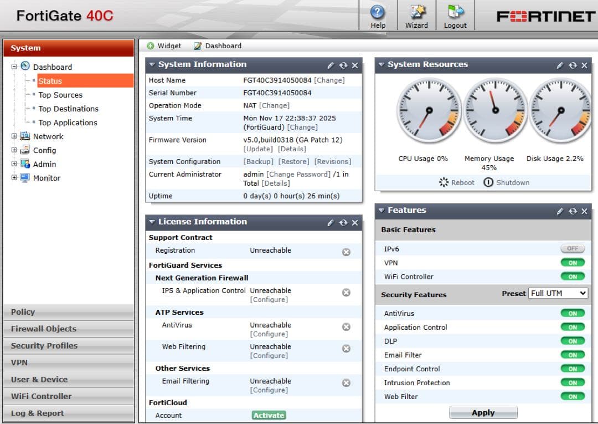This screenshot has height=424, width=598.
Task: Click the Reboot icon
Action: pyautogui.click(x=444, y=182)
